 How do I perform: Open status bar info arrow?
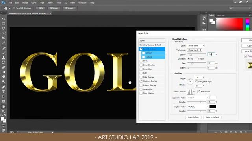52,132
